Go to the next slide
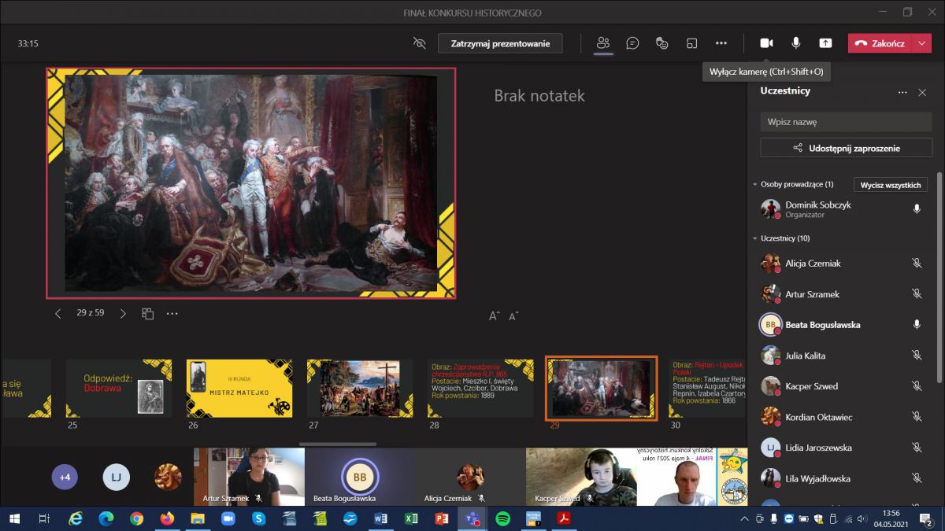 123,313
